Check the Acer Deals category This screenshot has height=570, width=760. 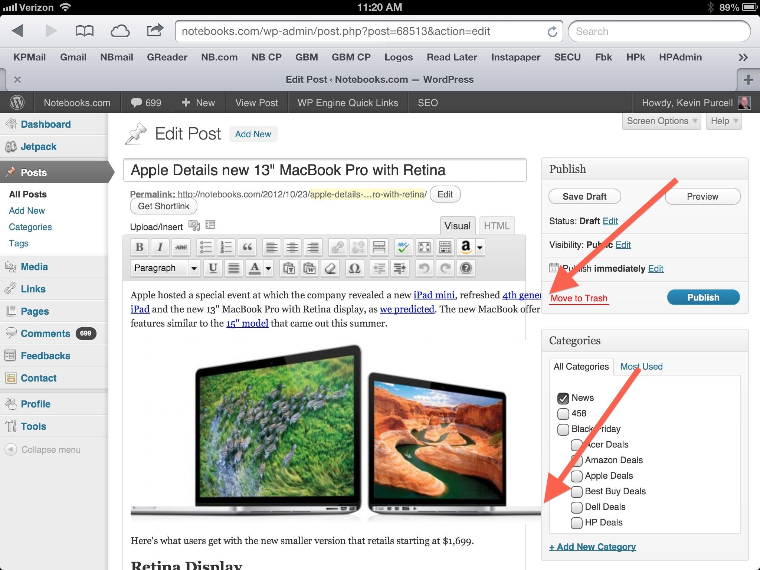576,445
